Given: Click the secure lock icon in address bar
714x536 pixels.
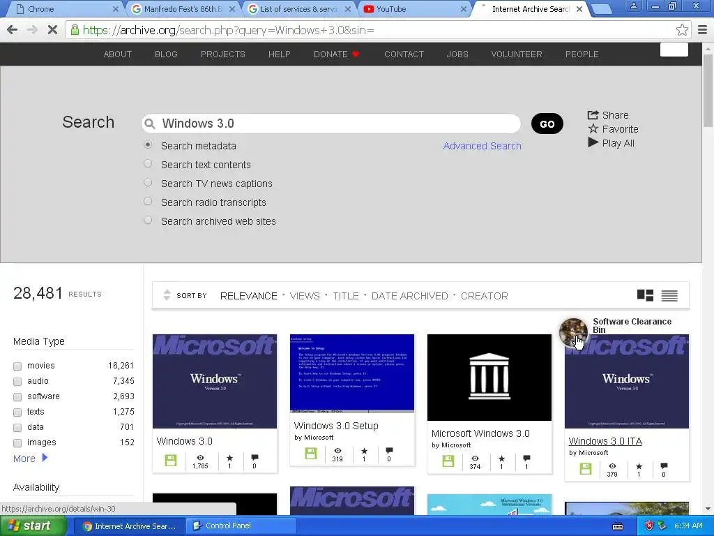Looking at the screenshot, I should click(x=75, y=30).
